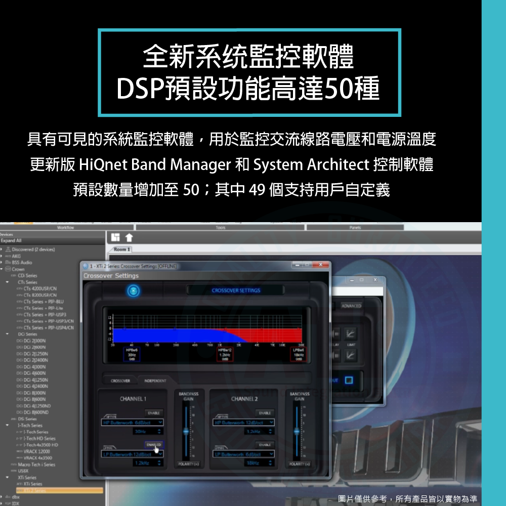This screenshot has width=506, height=506.
Task: Collapse the Crown tree node
Action: click(x=2, y=269)
